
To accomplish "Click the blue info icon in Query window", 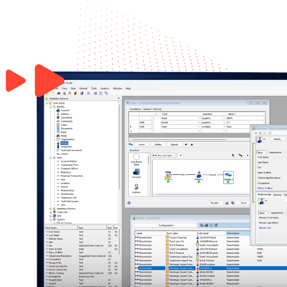I will 128,203.
